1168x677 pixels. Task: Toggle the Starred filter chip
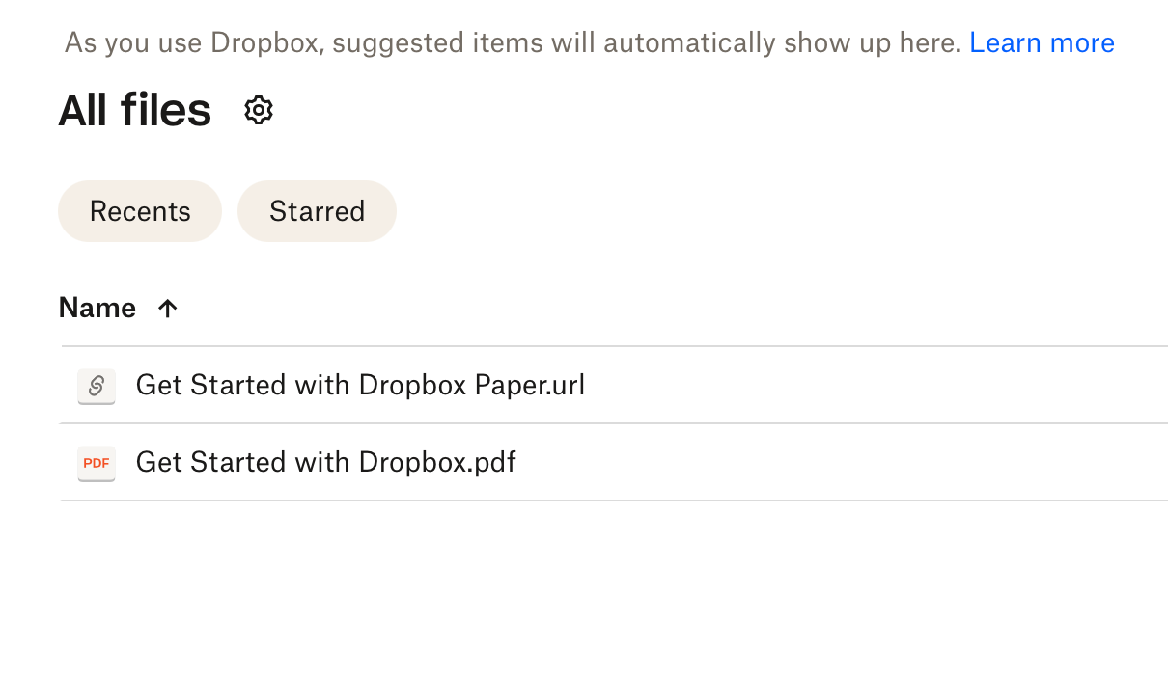coord(317,210)
